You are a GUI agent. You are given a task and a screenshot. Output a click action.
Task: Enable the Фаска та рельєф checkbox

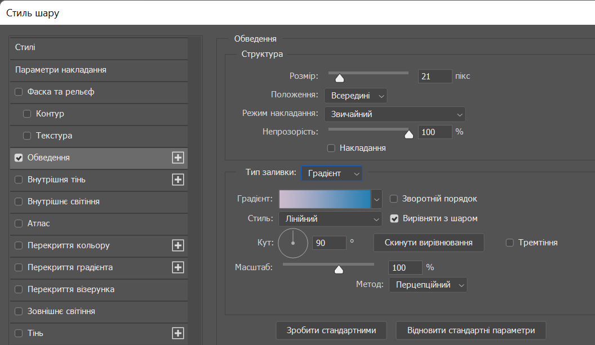click(x=19, y=92)
